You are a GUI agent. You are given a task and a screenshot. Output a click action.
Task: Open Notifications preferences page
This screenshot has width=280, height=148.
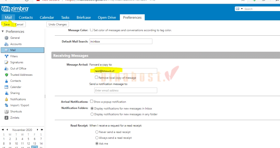18,99
